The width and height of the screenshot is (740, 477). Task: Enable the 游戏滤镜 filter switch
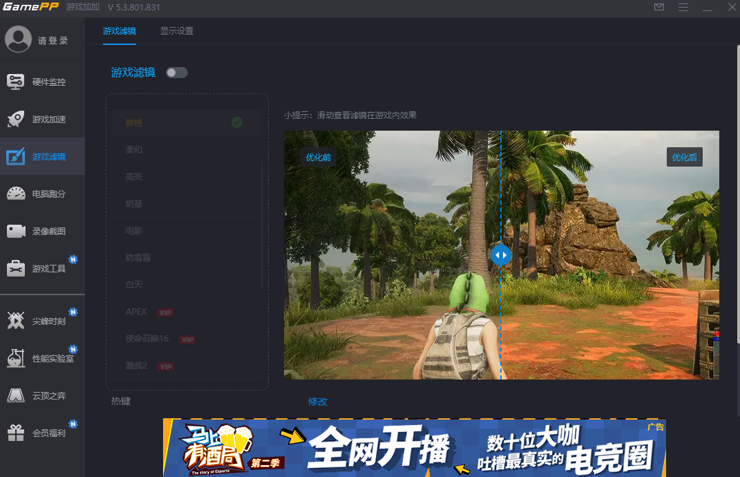(x=176, y=72)
